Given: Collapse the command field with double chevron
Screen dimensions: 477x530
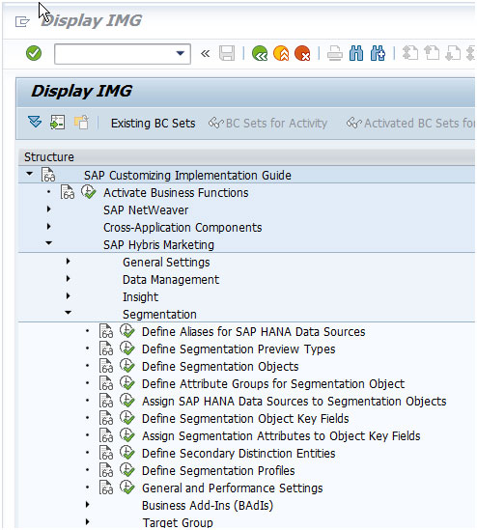Looking at the screenshot, I should point(206,53).
